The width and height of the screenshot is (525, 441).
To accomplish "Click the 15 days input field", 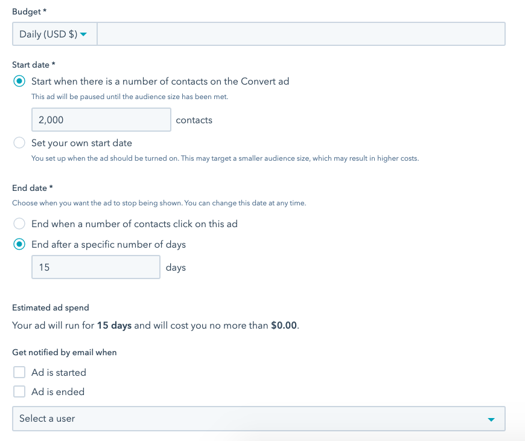I will coord(96,267).
